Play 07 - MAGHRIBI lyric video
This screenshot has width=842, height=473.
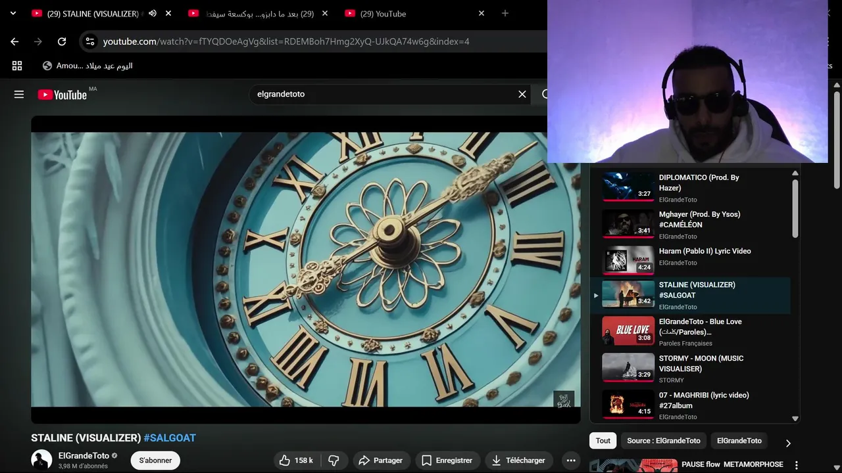[x=690, y=405]
